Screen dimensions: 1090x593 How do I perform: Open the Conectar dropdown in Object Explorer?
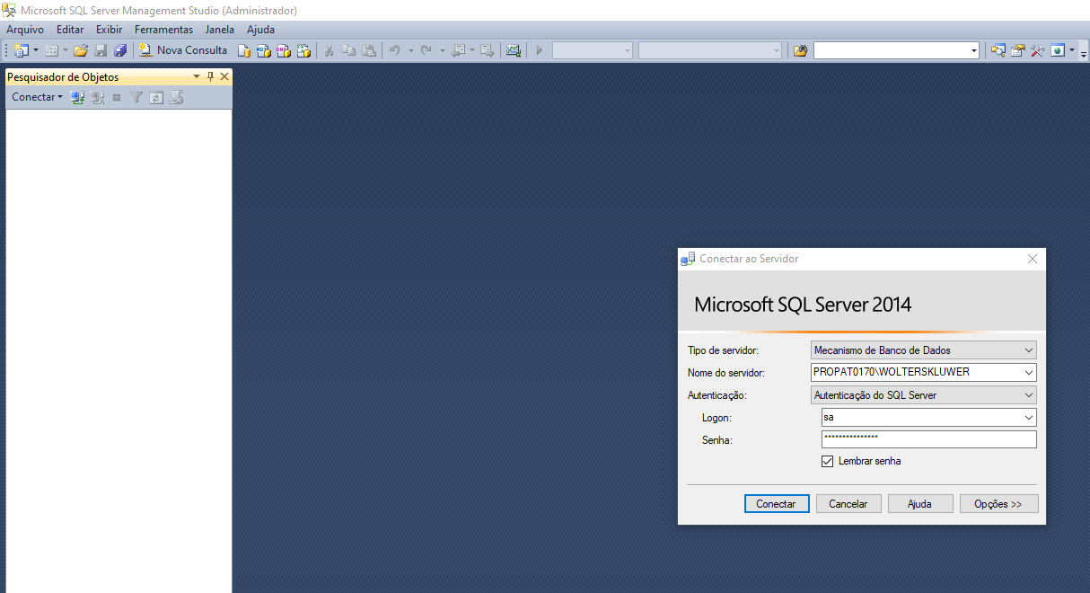(x=37, y=97)
